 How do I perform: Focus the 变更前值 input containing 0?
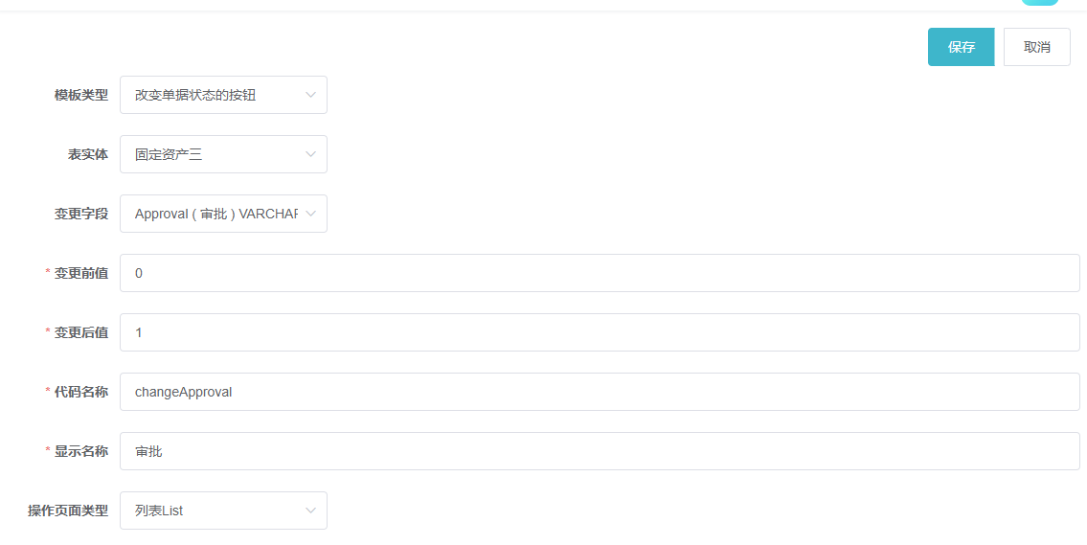tap(600, 273)
